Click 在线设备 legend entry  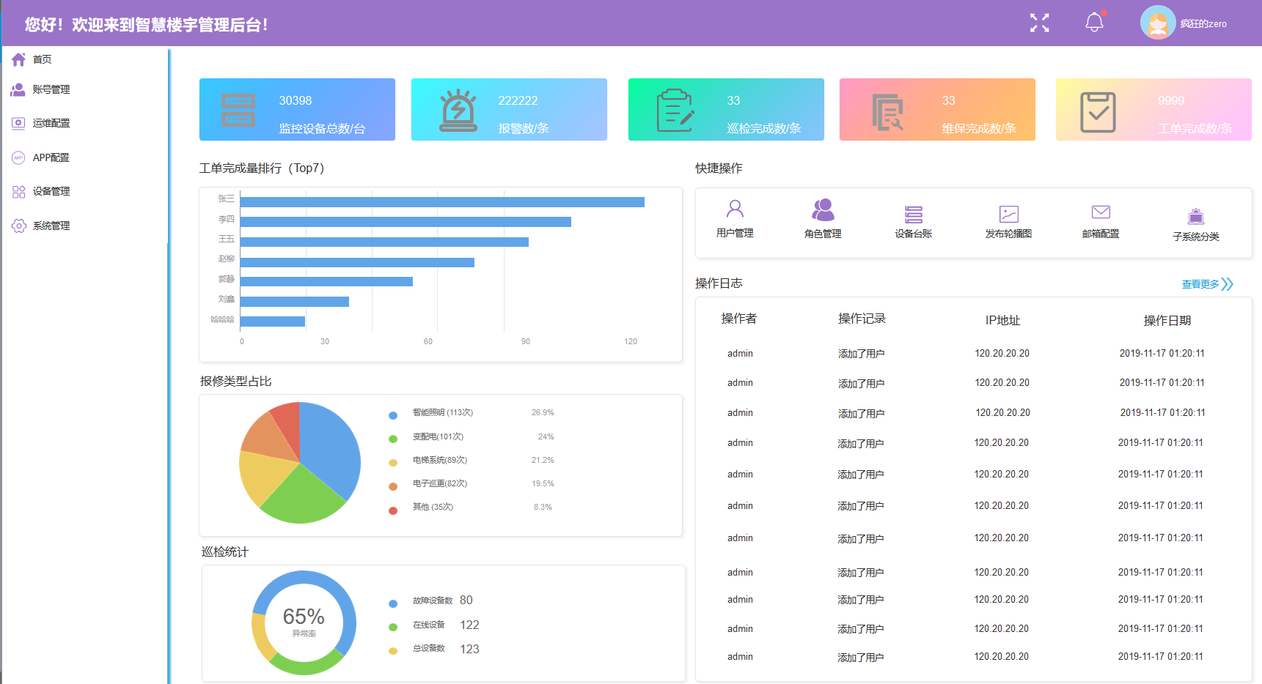point(433,625)
